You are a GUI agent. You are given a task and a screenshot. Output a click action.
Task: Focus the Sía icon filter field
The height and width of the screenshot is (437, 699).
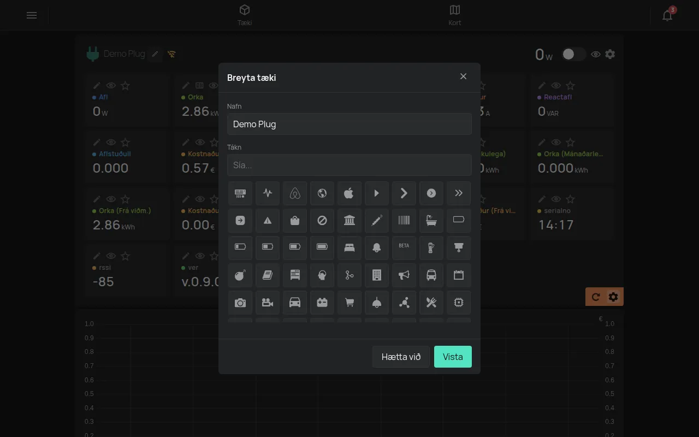349,165
